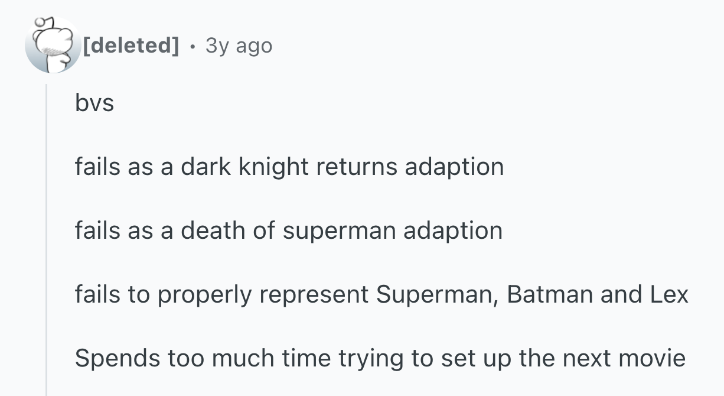The image size is (724, 396).
Task: Click the [deleted] username
Action: click(x=131, y=46)
